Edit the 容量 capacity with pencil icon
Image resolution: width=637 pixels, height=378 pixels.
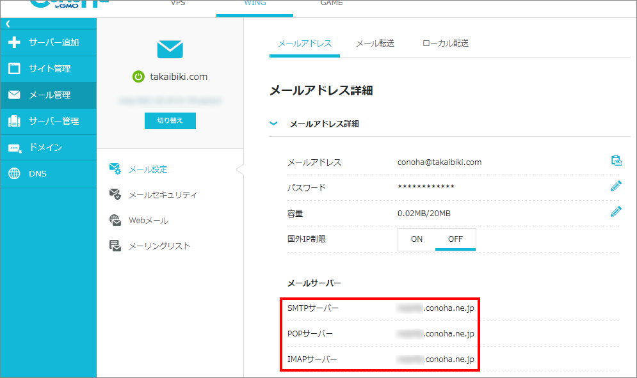point(617,212)
